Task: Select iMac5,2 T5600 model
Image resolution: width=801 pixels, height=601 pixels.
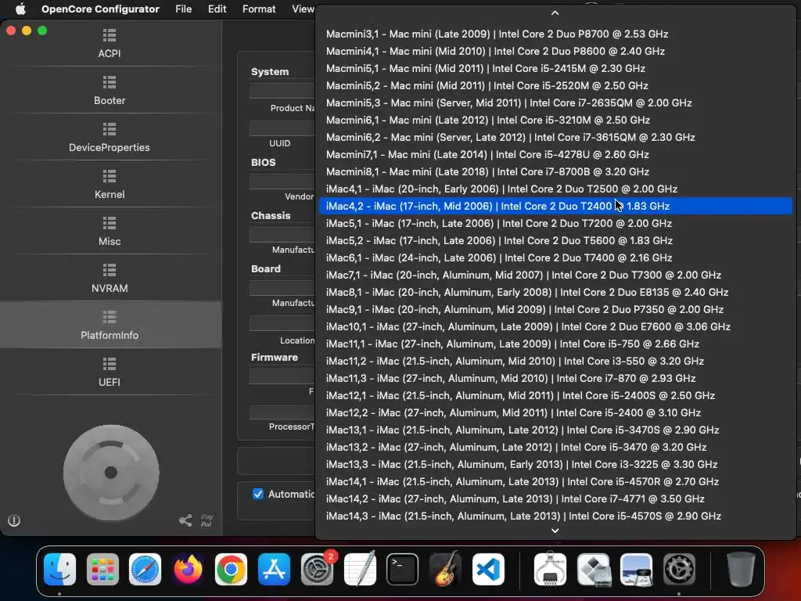Action: coord(555,240)
